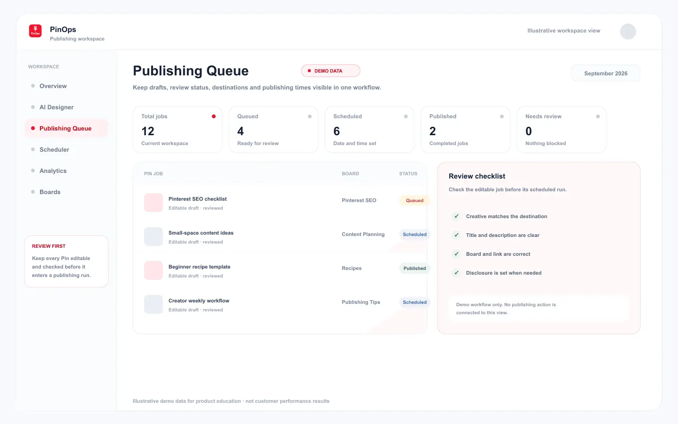This screenshot has width=678, height=424.
Task: Click 'Illustrative workspace view' text
Action: 564,31
